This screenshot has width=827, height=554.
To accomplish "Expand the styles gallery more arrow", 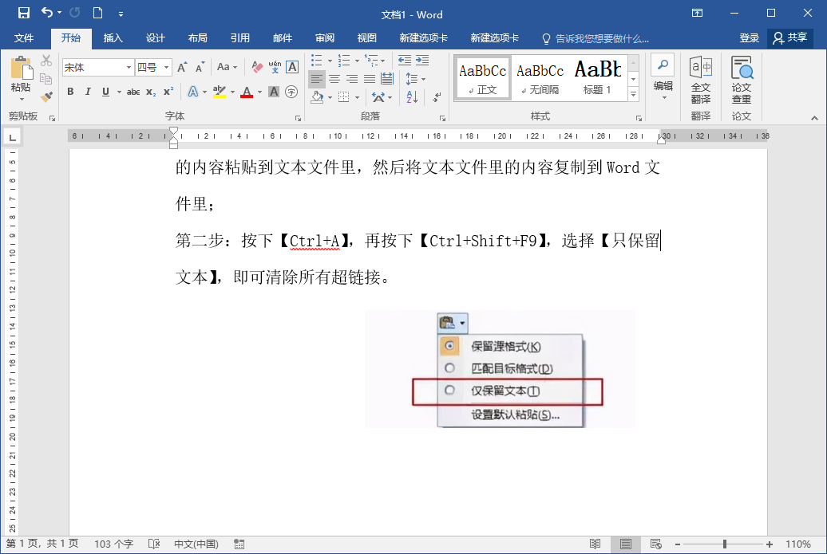I will [634, 94].
